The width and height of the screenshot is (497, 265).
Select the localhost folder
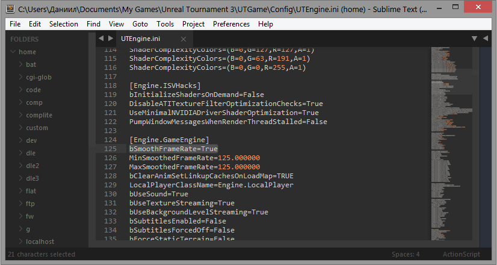tap(40, 242)
